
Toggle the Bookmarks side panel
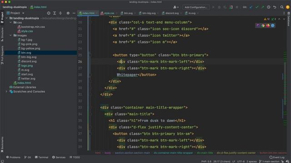2,144
